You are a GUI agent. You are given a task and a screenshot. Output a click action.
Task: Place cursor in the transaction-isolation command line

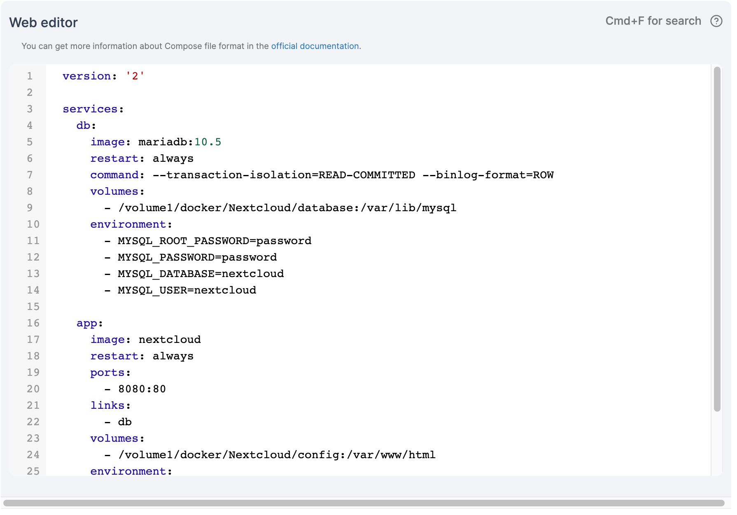pyautogui.click(x=283, y=175)
